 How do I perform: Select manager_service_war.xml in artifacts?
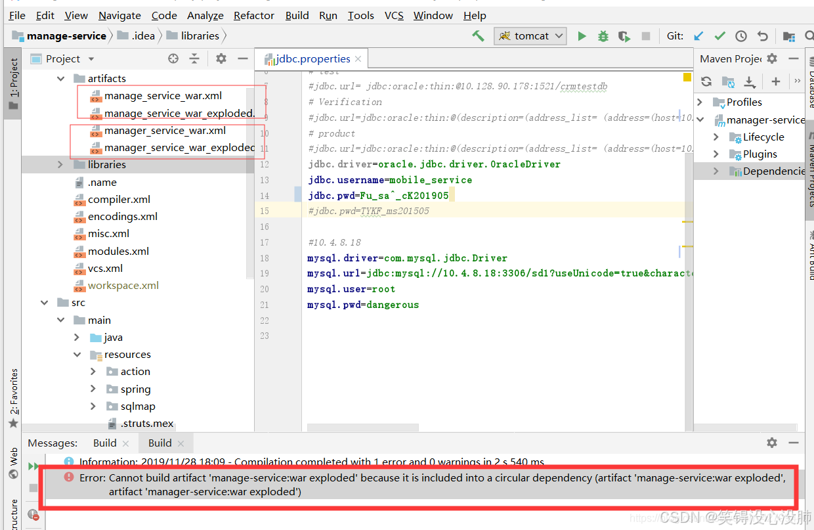tap(165, 131)
